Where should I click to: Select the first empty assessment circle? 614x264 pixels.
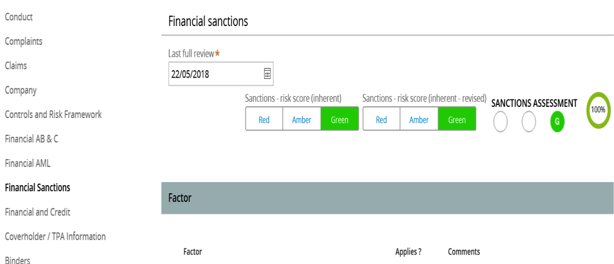tap(500, 122)
